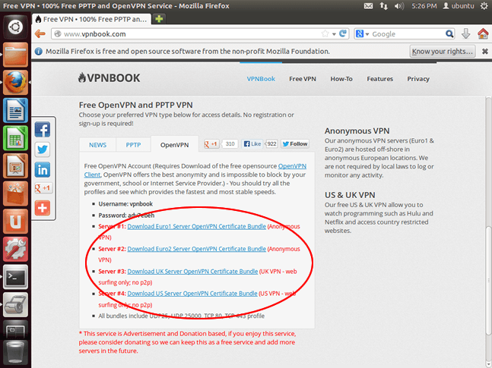Viewport: 492px width, 368px height.
Task: Launch LibreOffice Calc from launcher
Action: [x=15, y=138]
